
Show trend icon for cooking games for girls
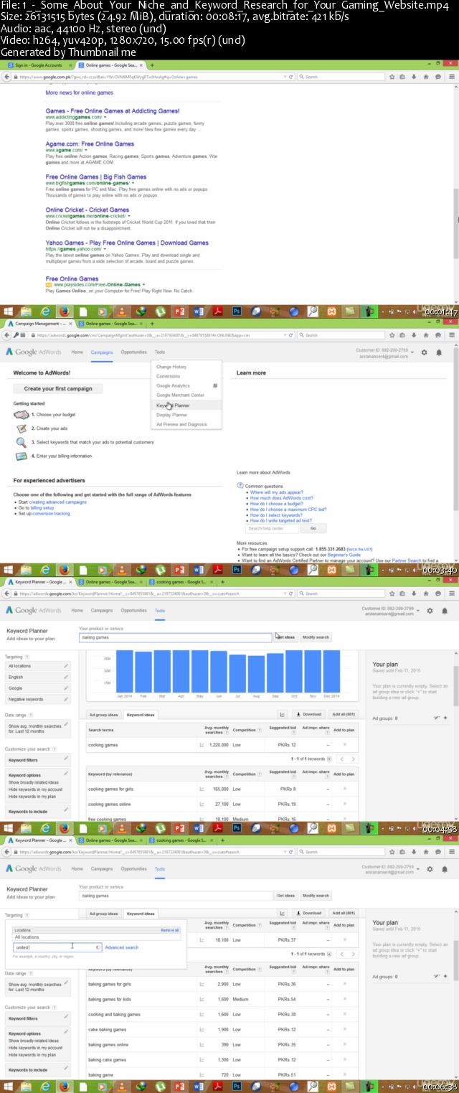pos(201,789)
